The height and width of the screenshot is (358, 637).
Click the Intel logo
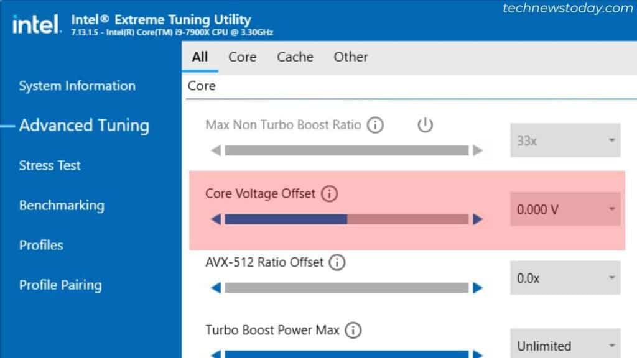coord(37,24)
